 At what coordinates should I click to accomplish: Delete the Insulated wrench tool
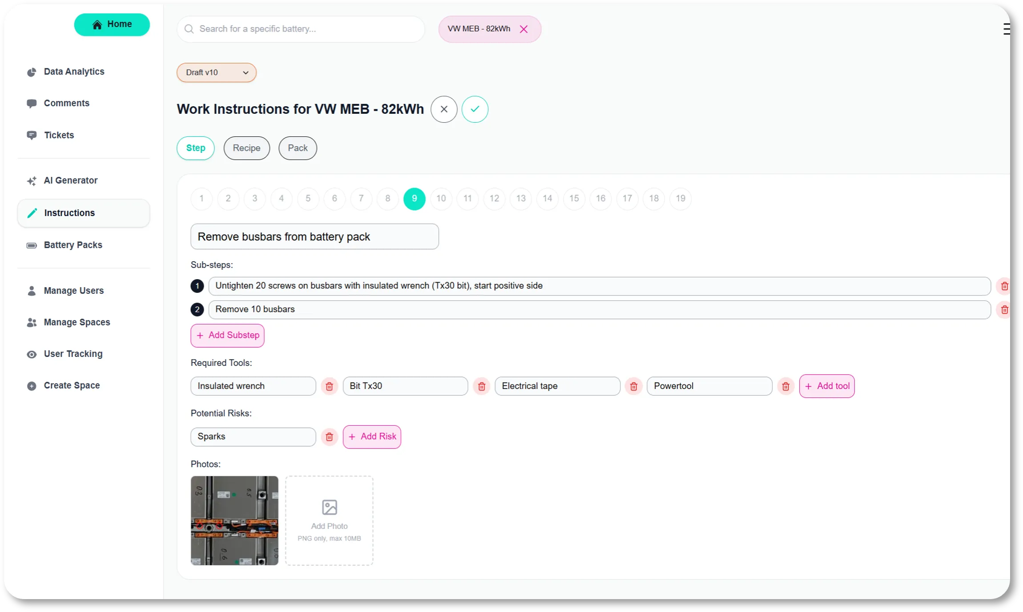(x=329, y=387)
